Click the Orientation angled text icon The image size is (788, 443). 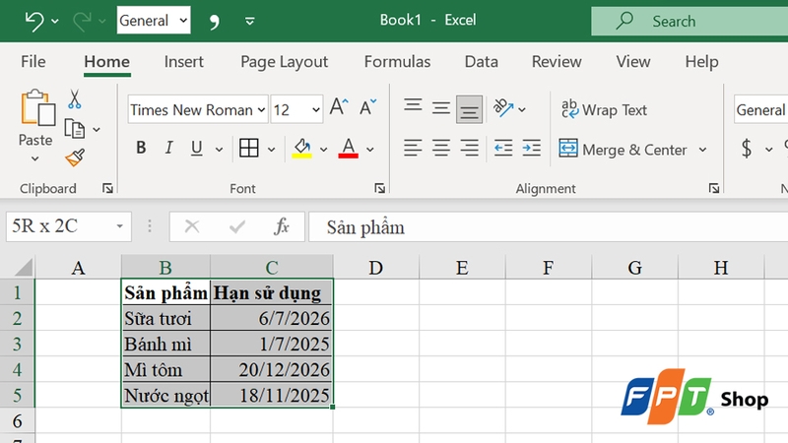503,108
